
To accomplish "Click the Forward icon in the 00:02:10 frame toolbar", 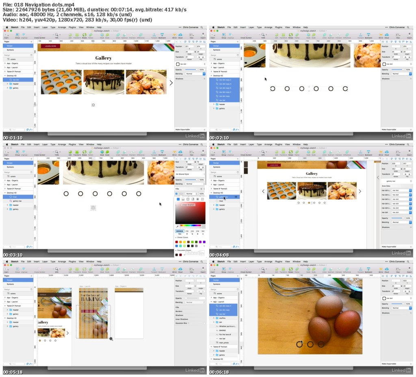I will 361,35.
